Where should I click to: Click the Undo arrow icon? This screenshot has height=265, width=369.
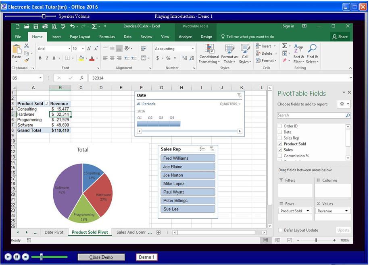(72, 26)
